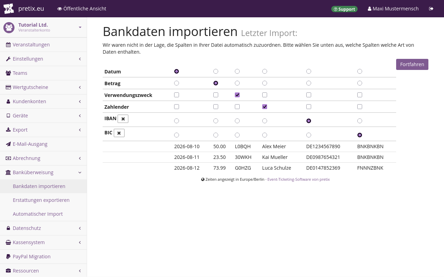Expand the Datenschutz submenu chevron

[80, 228]
